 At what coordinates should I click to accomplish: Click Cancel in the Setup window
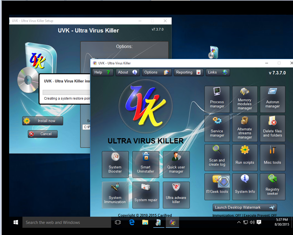click(43, 134)
